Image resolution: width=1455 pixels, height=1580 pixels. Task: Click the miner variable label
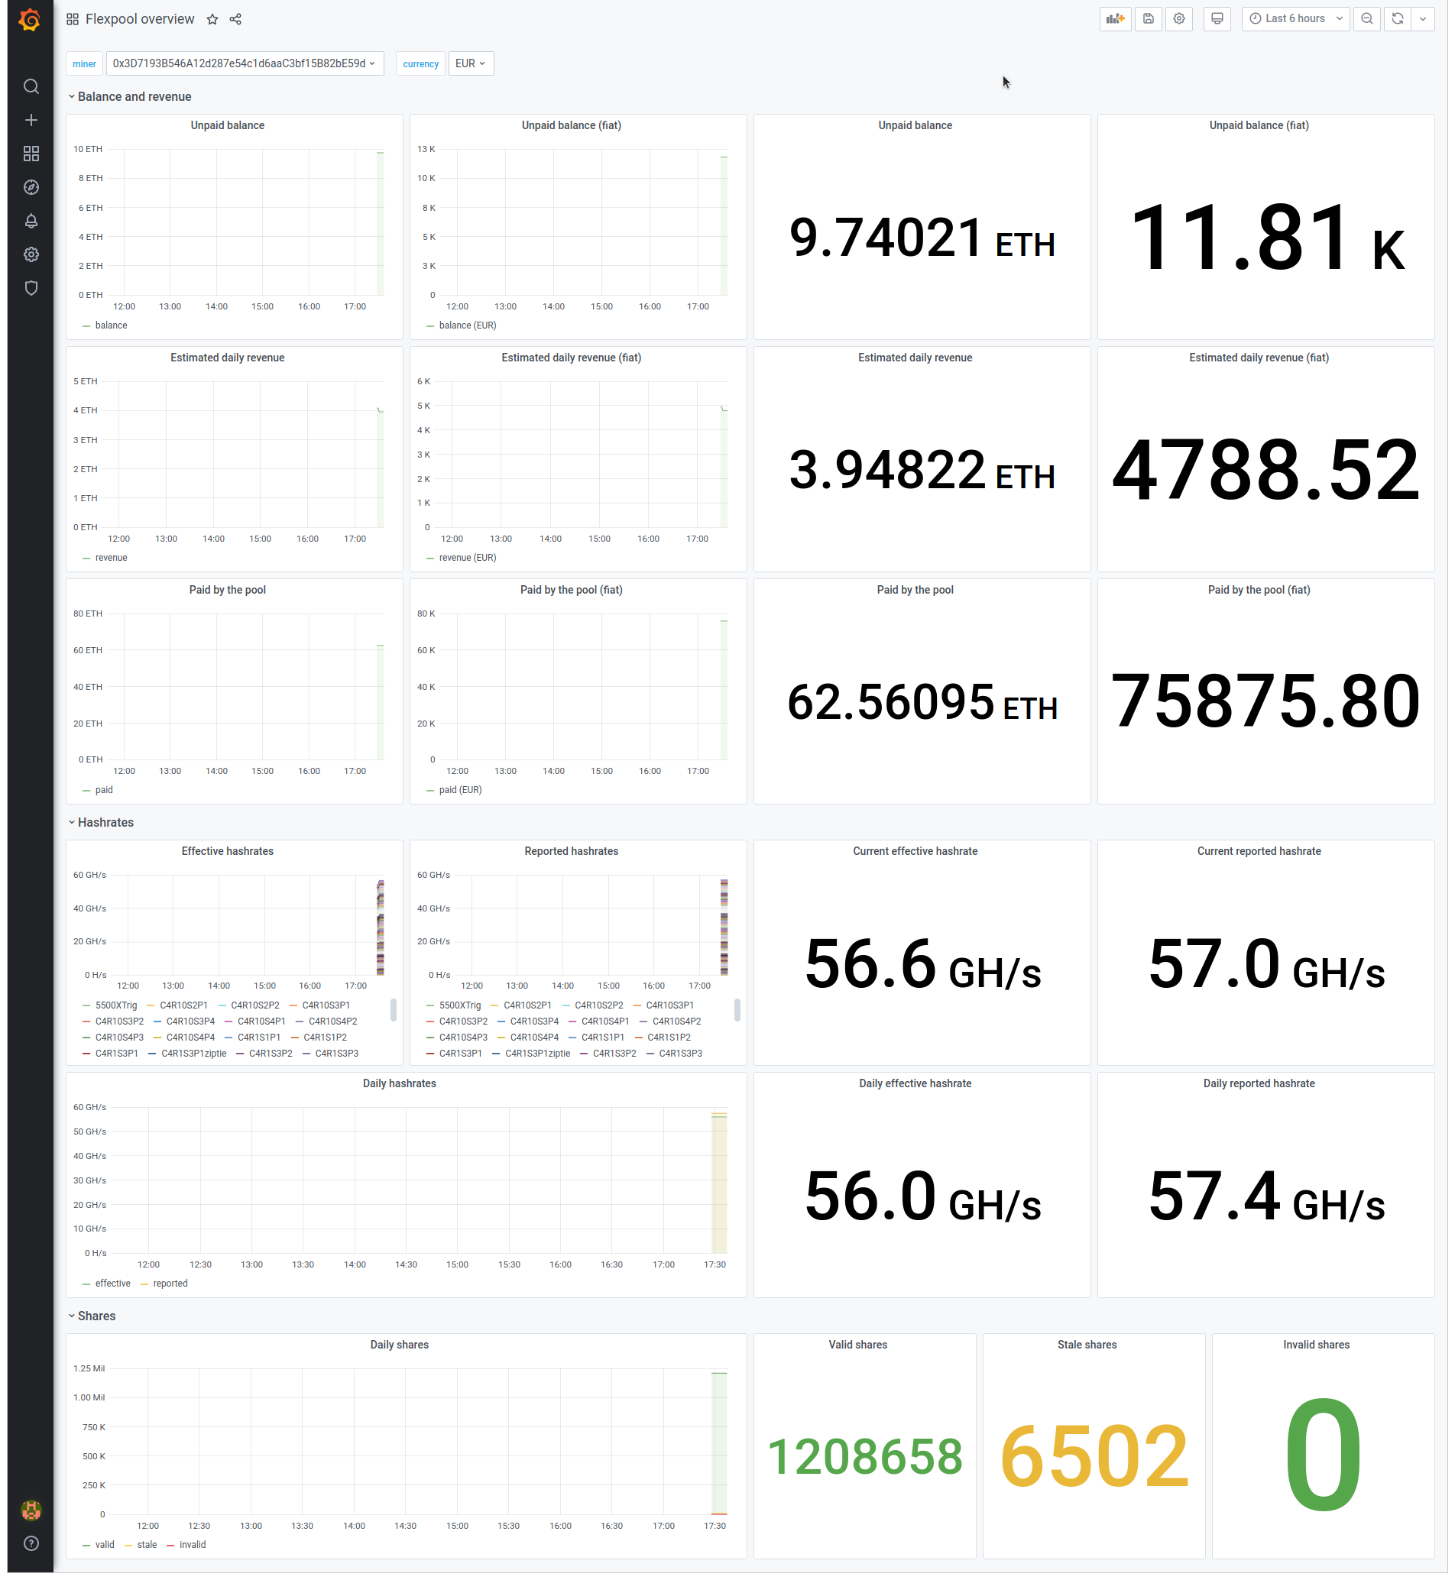(84, 63)
